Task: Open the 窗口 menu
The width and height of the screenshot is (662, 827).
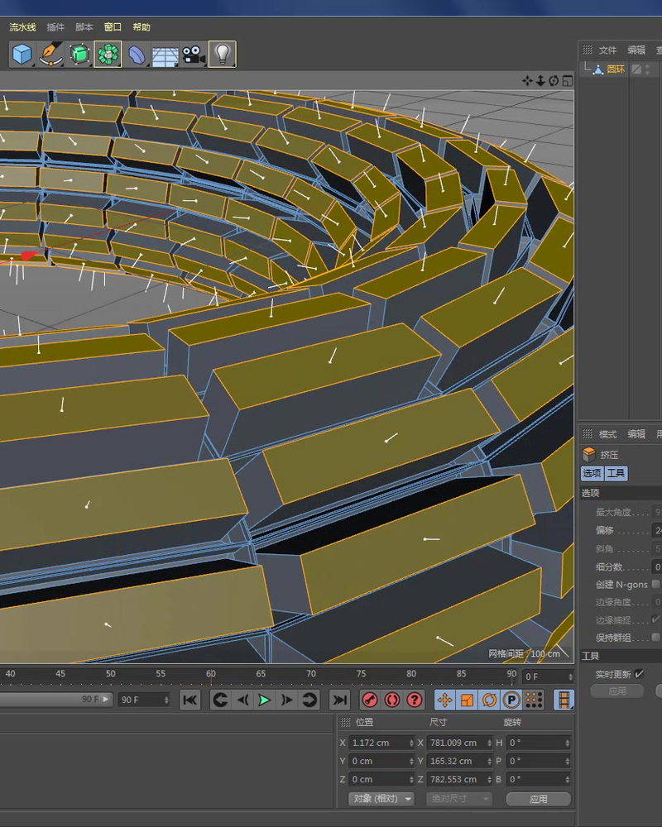Action: point(113,27)
